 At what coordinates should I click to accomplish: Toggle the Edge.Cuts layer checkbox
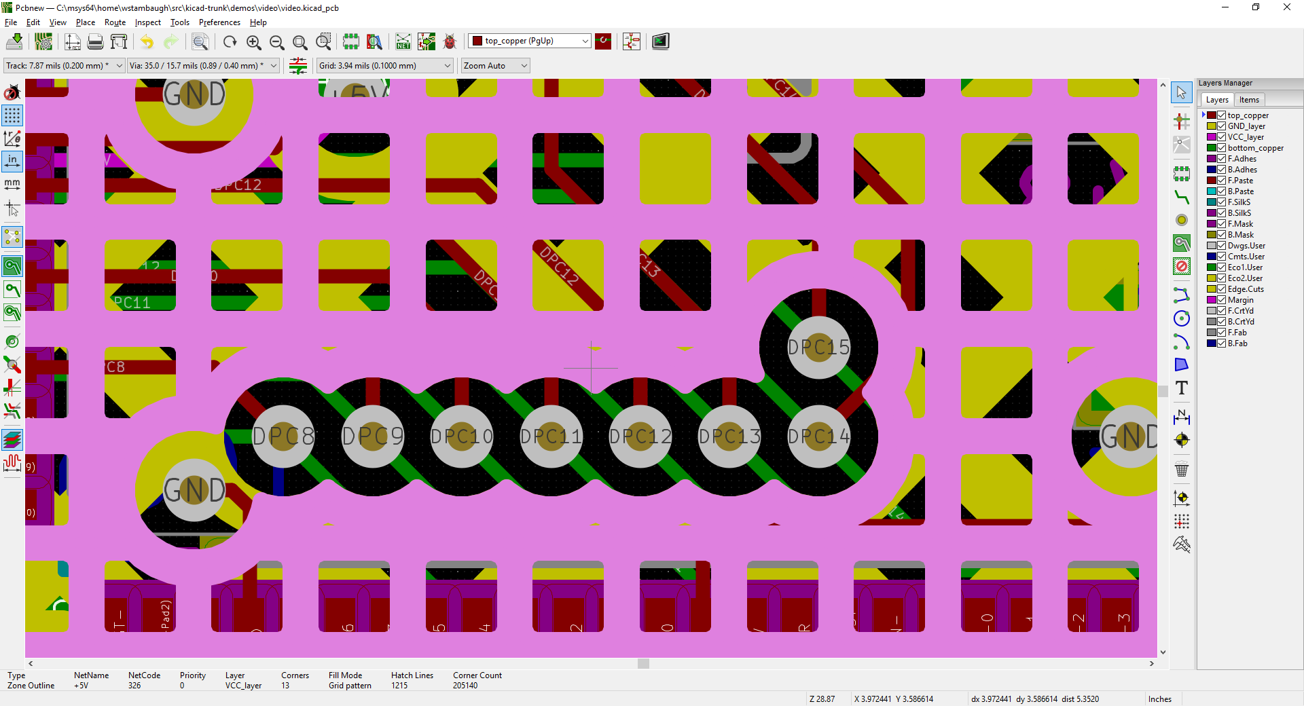click(1222, 289)
